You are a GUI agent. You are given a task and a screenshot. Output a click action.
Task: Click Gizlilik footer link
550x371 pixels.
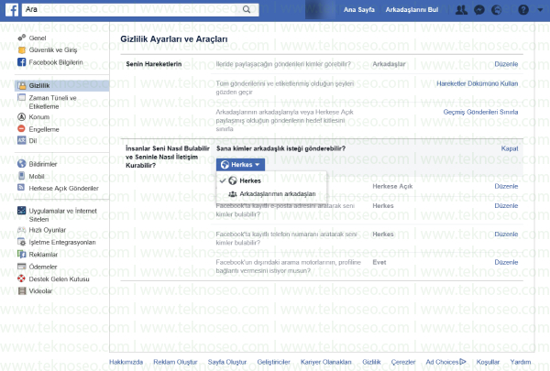[371, 362]
